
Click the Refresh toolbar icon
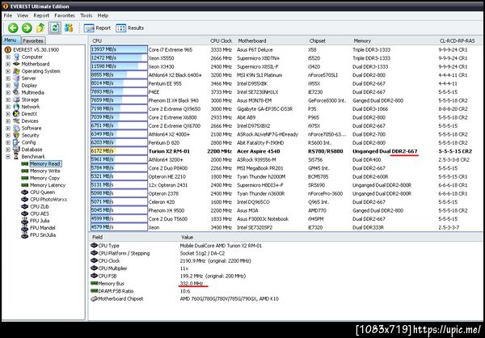(55, 27)
